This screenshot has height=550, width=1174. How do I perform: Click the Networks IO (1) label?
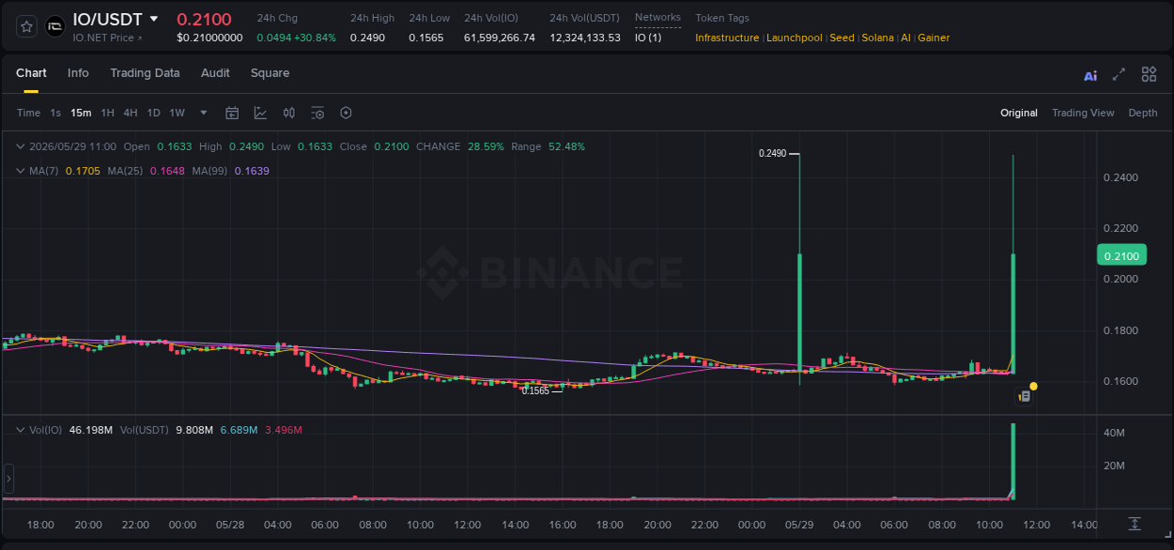(x=648, y=38)
